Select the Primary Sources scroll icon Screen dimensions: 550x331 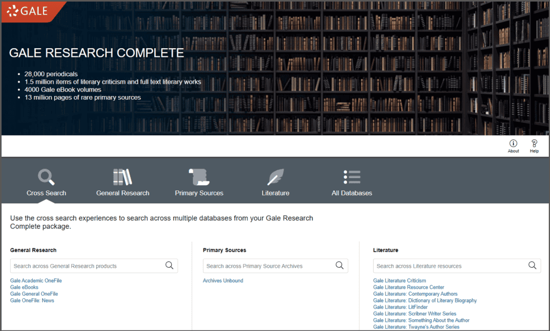pos(199,177)
